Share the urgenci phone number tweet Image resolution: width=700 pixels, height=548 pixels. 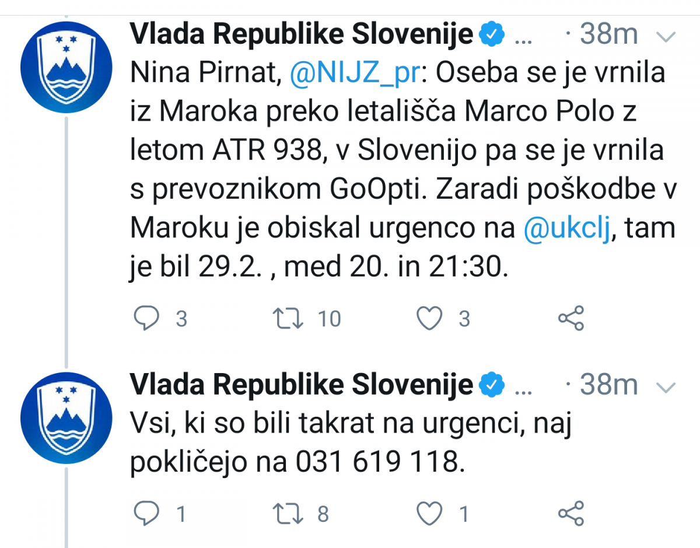coord(571,513)
